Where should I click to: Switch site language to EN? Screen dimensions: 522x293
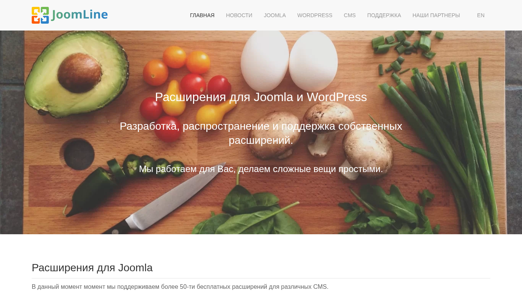pyautogui.click(x=481, y=15)
